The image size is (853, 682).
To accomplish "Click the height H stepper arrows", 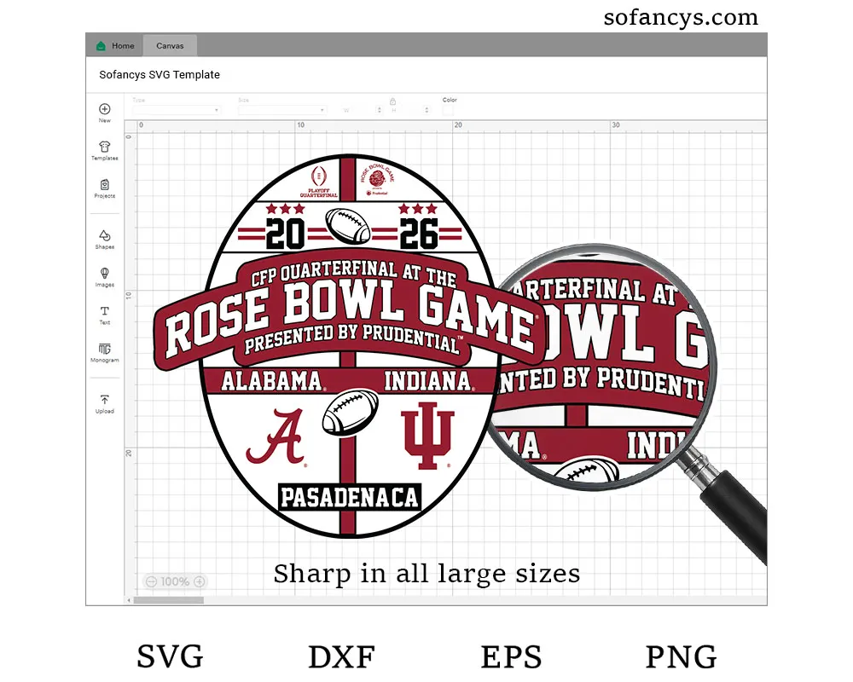I will point(426,110).
